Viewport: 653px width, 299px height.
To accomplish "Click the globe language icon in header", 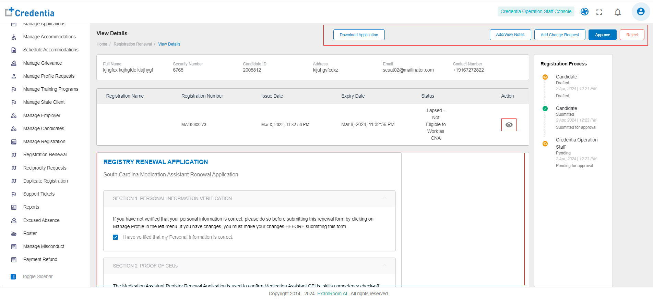I will pyautogui.click(x=584, y=12).
